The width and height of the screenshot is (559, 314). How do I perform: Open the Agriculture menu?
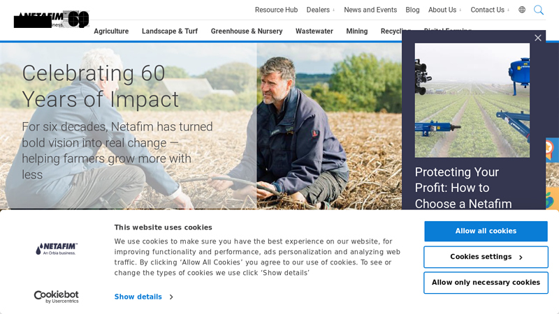click(x=111, y=31)
